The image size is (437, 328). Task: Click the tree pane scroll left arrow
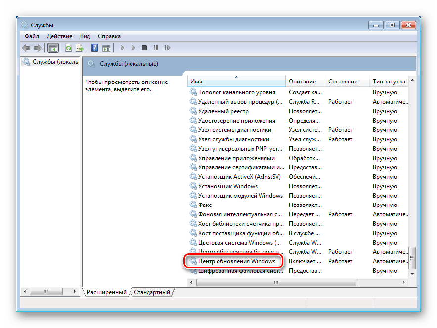pyautogui.click(x=25, y=291)
